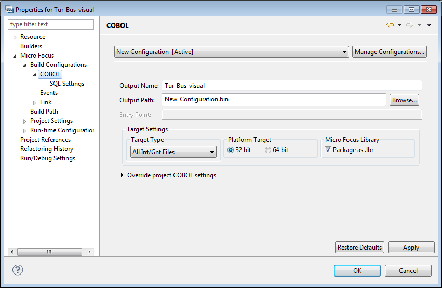Click the Output Name text field
442x288 pixels.
click(291, 86)
